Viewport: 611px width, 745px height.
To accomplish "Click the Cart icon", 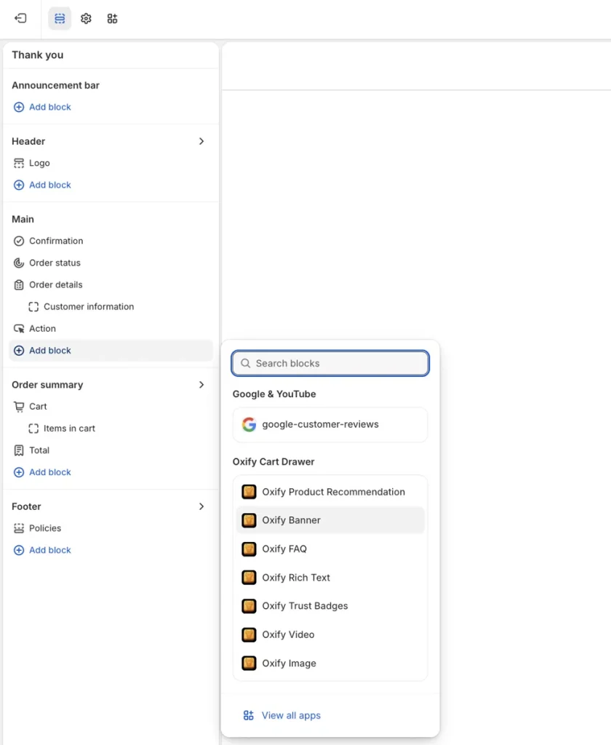I will pos(18,407).
